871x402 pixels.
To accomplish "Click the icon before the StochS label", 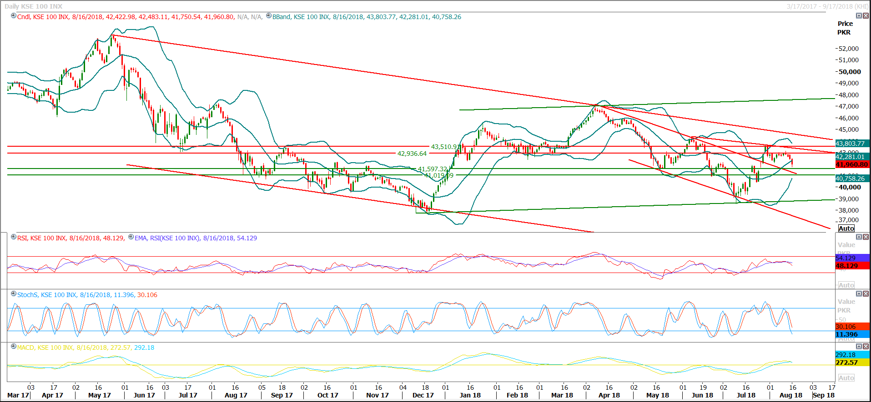I will [14, 294].
